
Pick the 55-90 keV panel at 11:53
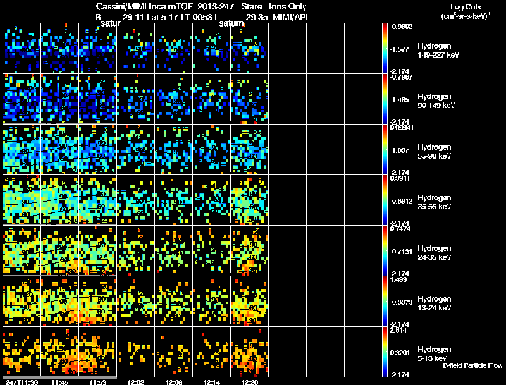click(98, 149)
